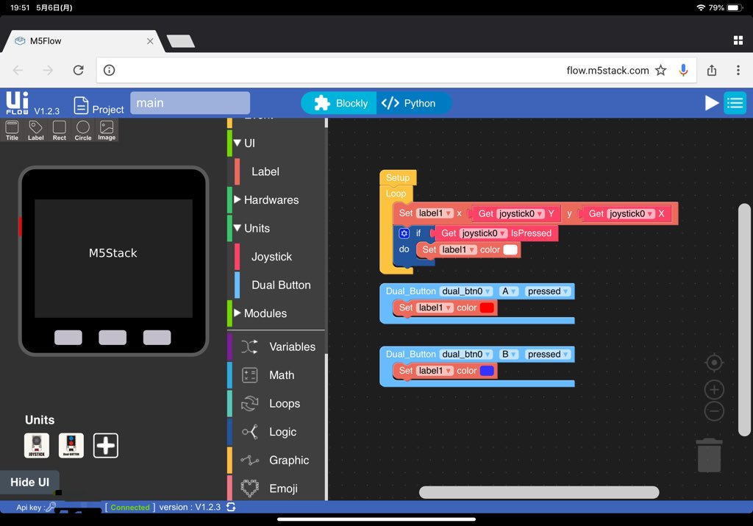This screenshot has width=753, height=526.
Task: Bookmark page with star icon
Action: pyautogui.click(x=661, y=70)
